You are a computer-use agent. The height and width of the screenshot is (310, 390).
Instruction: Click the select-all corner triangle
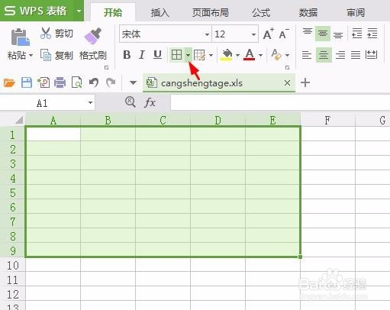pos(19,120)
